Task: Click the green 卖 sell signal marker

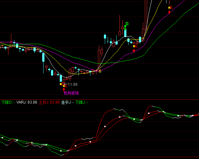Action: [x=127, y=23]
